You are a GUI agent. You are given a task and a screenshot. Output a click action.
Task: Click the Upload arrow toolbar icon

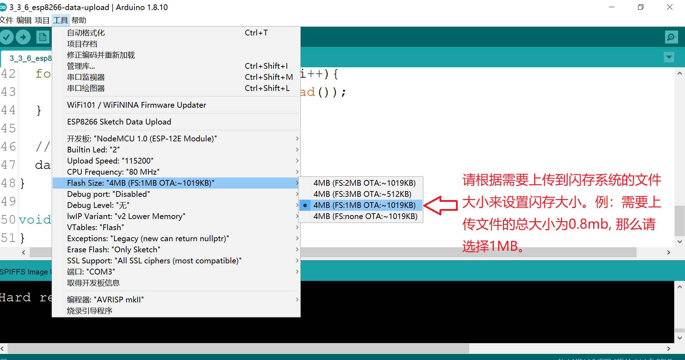click(23, 37)
